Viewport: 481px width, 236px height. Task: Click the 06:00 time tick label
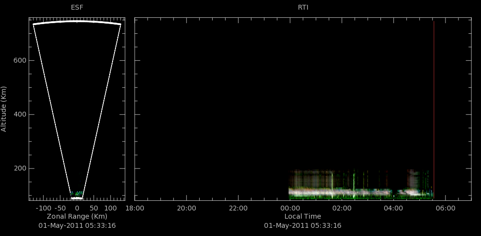(x=445, y=209)
